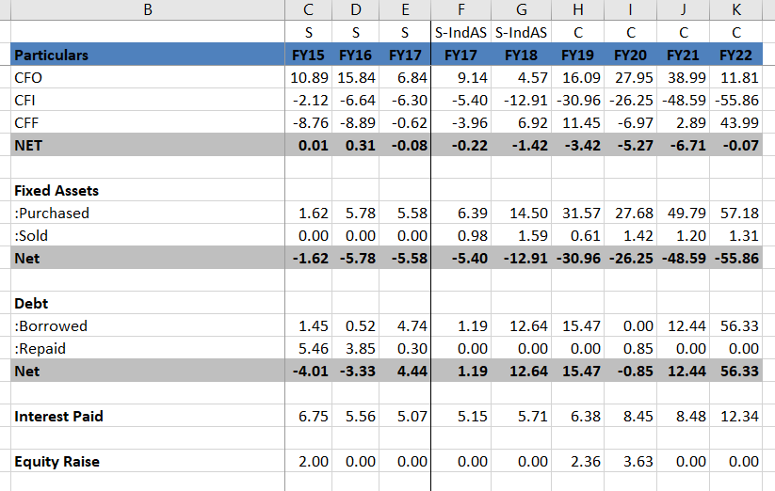Click Equity Raise value 3.63
Image resolution: width=775 pixels, height=491 pixels.
pos(638,461)
